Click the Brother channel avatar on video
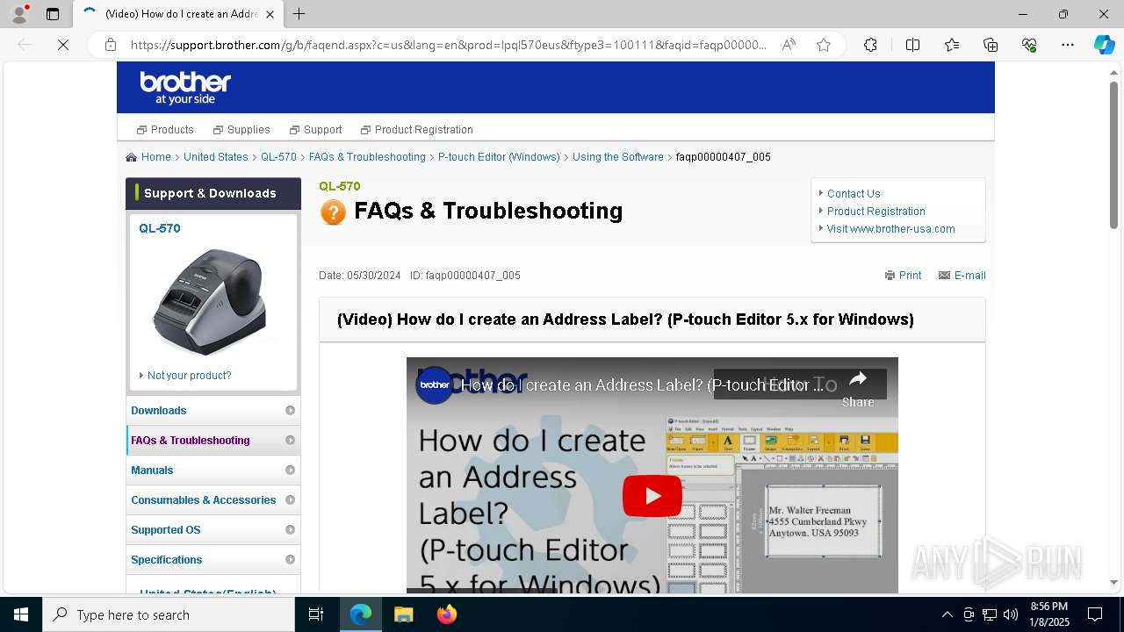Image resolution: width=1124 pixels, height=632 pixels. click(x=435, y=385)
